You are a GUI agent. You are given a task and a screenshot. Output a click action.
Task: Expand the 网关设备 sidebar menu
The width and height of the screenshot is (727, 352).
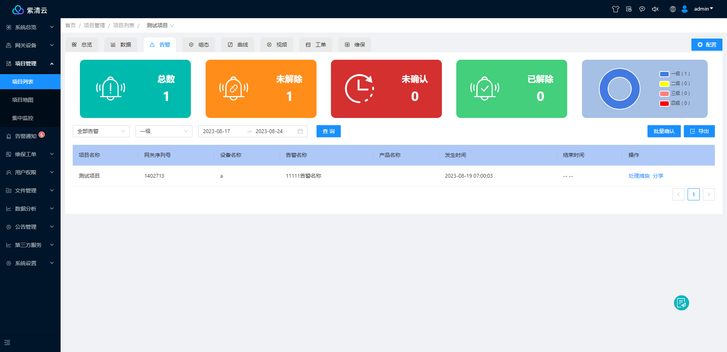point(30,45)
